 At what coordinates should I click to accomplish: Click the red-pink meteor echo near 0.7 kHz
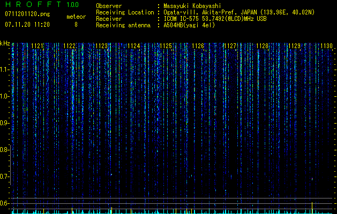[x=312, y=179]
